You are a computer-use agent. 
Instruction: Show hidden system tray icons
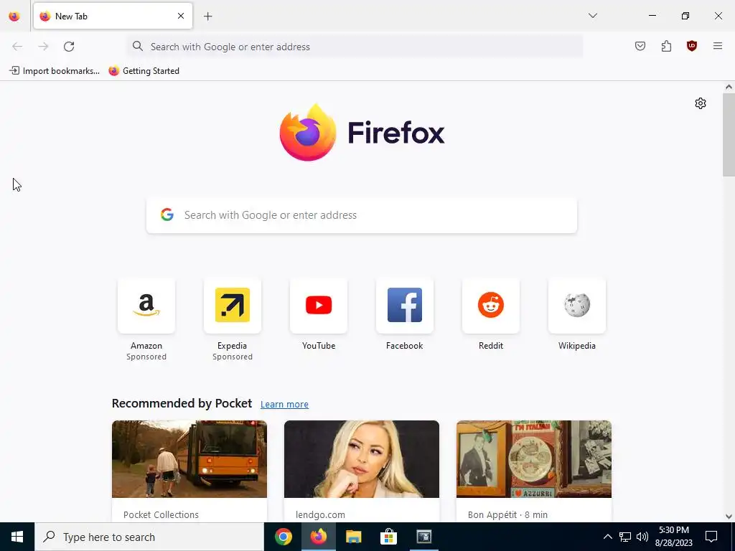[607, 537]
